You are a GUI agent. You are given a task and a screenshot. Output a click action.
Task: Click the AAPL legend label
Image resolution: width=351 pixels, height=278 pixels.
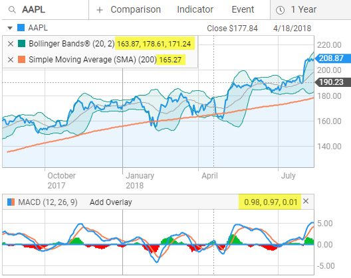coord(38,28)
